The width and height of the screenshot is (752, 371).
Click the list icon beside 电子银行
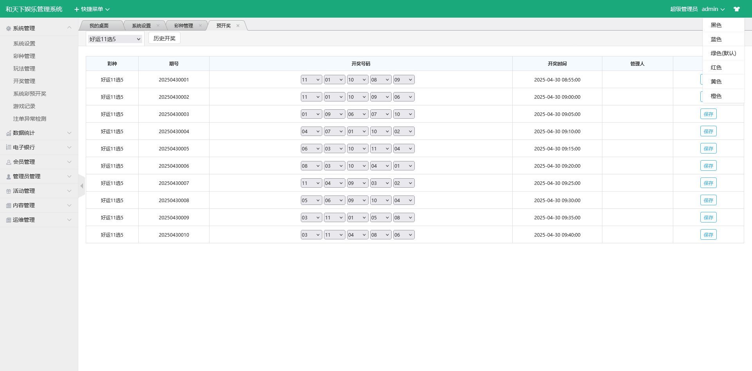(9, 147)
